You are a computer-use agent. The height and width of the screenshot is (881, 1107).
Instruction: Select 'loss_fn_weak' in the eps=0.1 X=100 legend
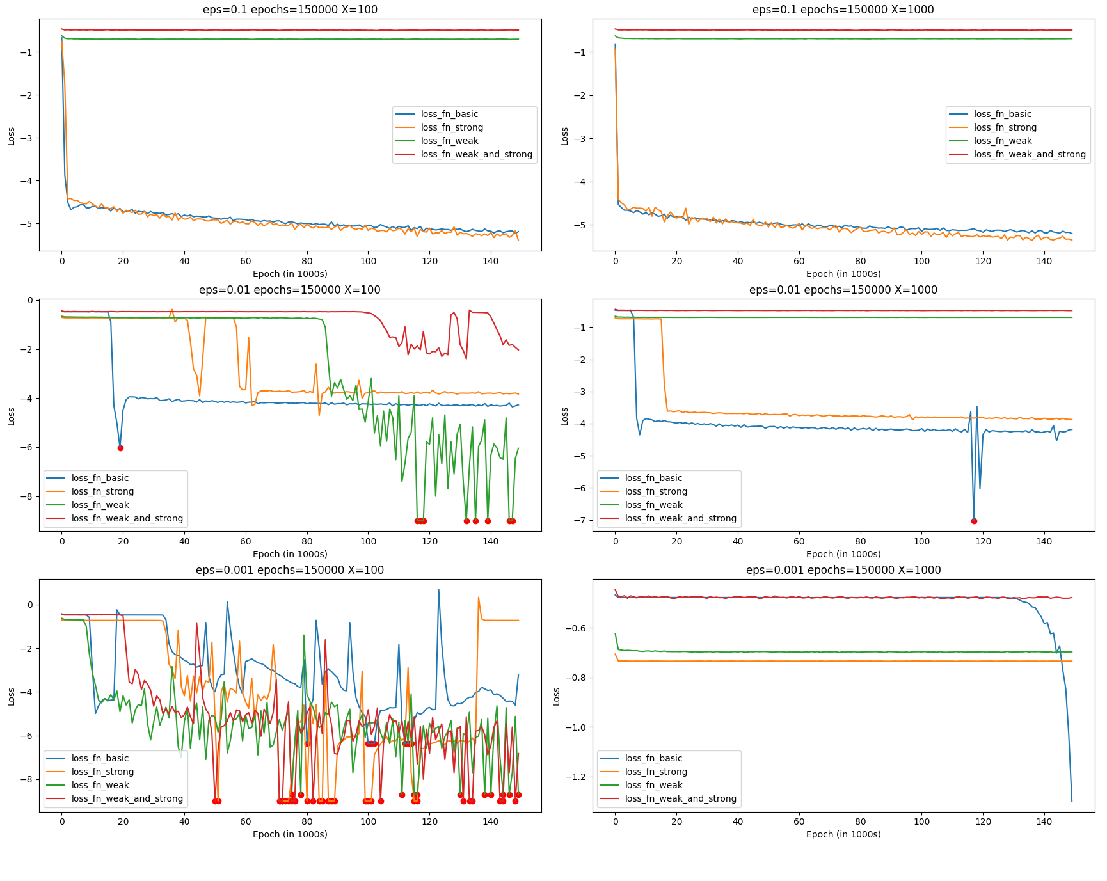(x=449, y=141)
